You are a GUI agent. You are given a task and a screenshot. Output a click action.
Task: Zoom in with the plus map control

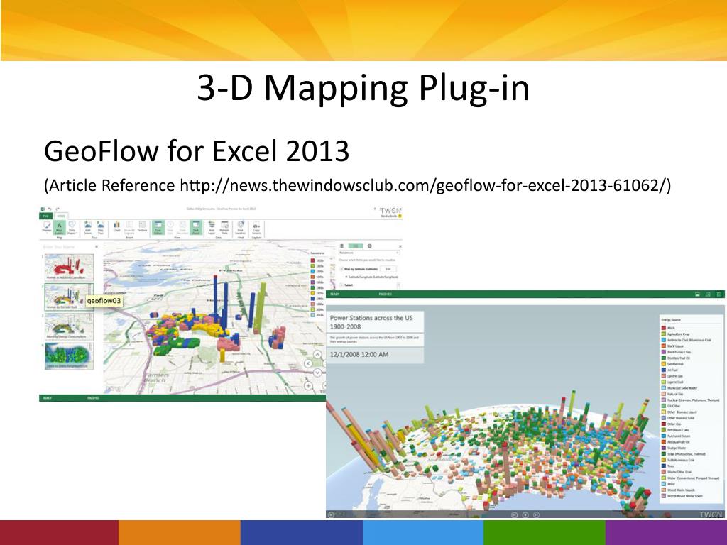pyautogui.click(x=308, y=385)
